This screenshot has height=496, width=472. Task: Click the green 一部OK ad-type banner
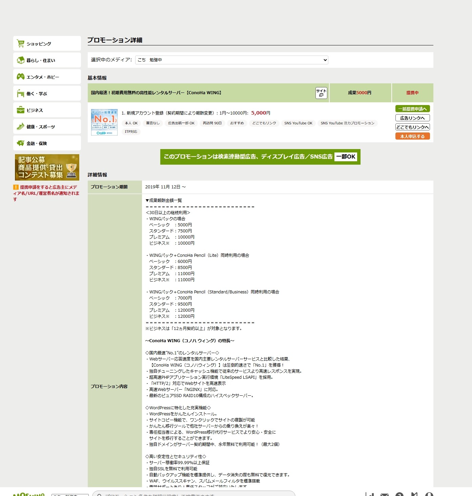pyautogui.click(x=260, y=157)
